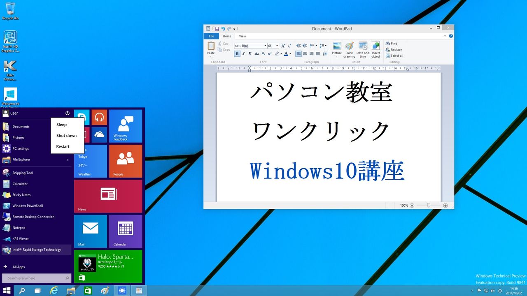This screenshot has width=527, height=296.
Task: Apply superscript formatting
Action: (x=270, y=54)
